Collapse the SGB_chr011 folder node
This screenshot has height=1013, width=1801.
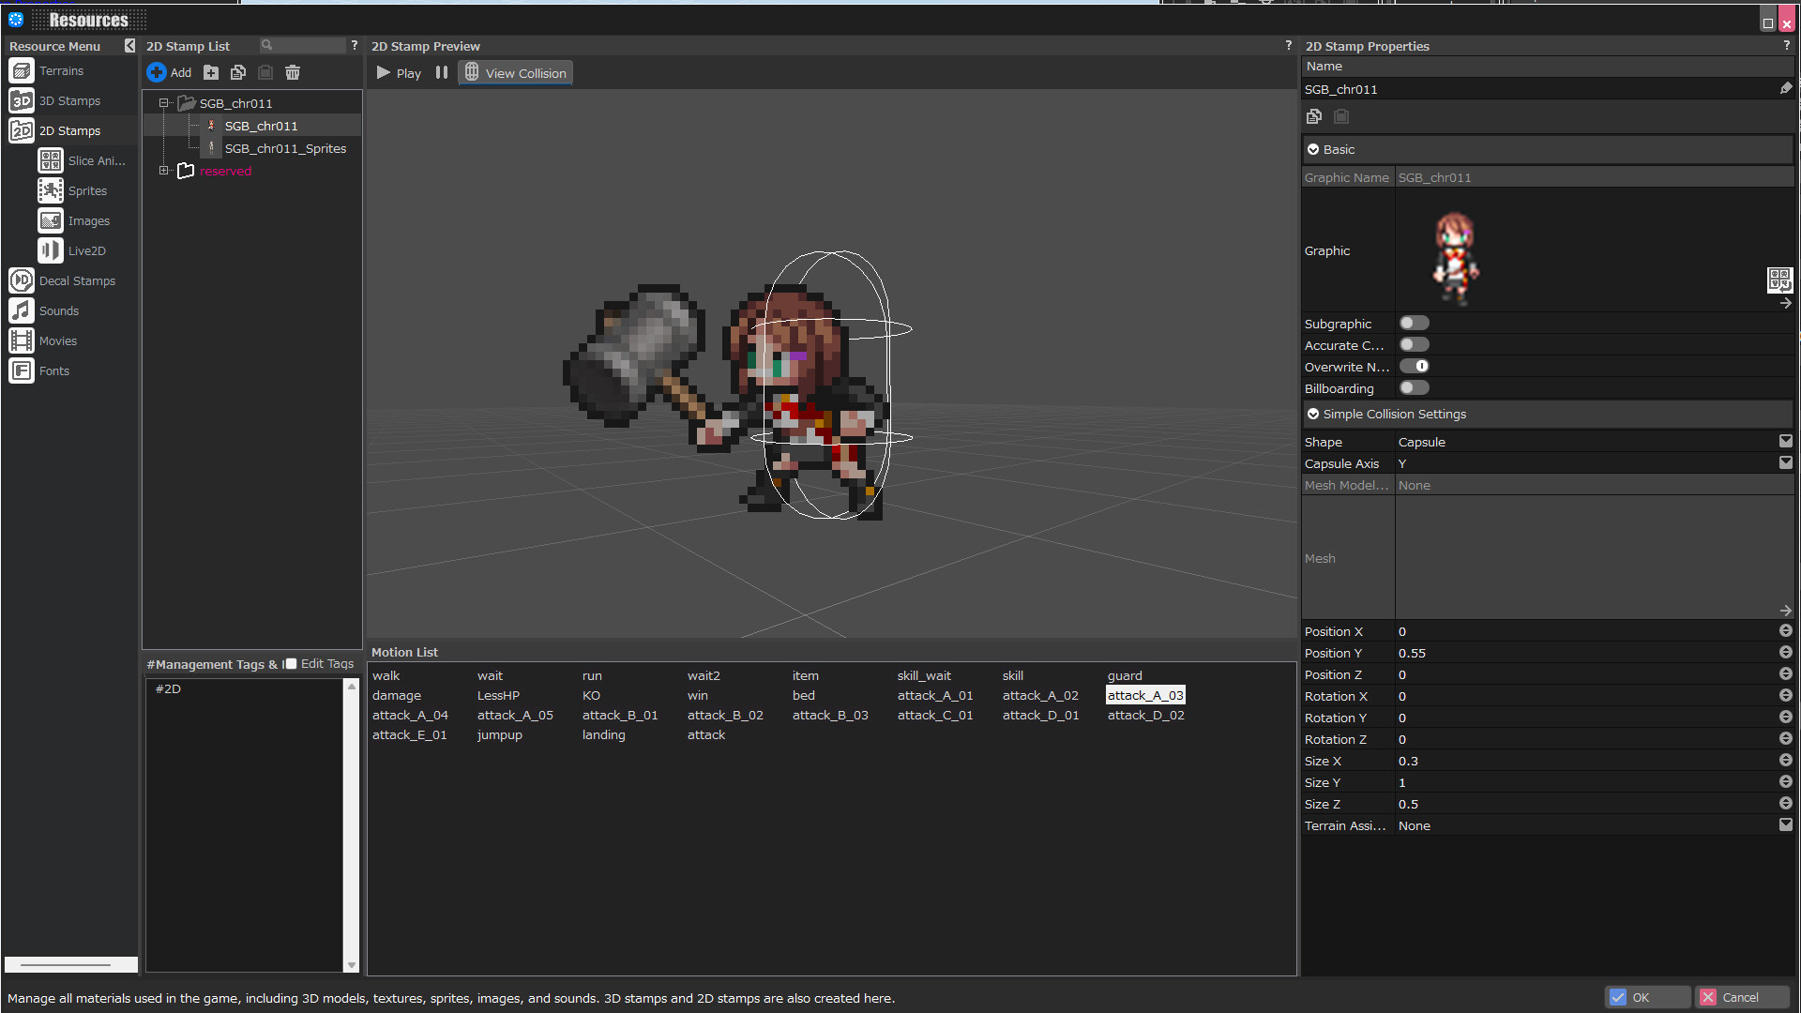point(163,103)
